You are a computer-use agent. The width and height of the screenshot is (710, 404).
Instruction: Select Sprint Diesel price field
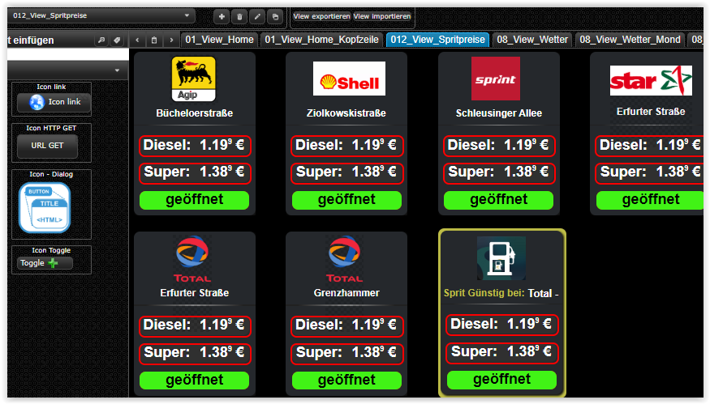(x=499, y=146)
